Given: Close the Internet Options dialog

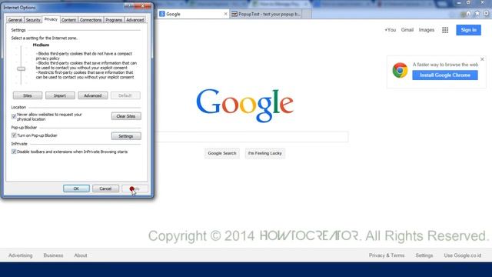Looking at the screenshot, I should pos(143,6).
